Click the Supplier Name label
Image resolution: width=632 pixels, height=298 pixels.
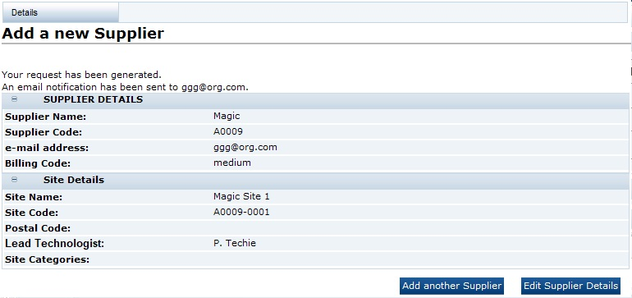click(45, 117)
